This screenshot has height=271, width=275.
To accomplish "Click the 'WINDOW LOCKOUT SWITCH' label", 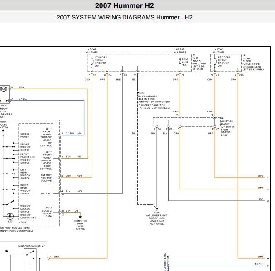I will [26, 209].
